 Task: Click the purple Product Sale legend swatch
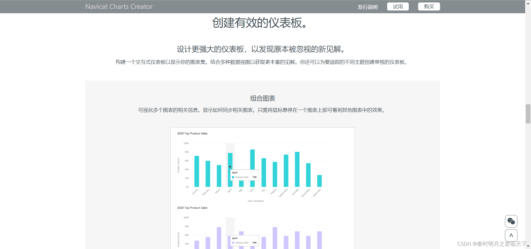[x=233, y=243]
